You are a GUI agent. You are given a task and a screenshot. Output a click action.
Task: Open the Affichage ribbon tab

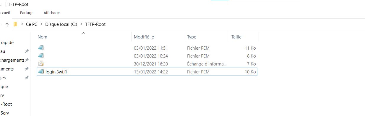(52, 13)
